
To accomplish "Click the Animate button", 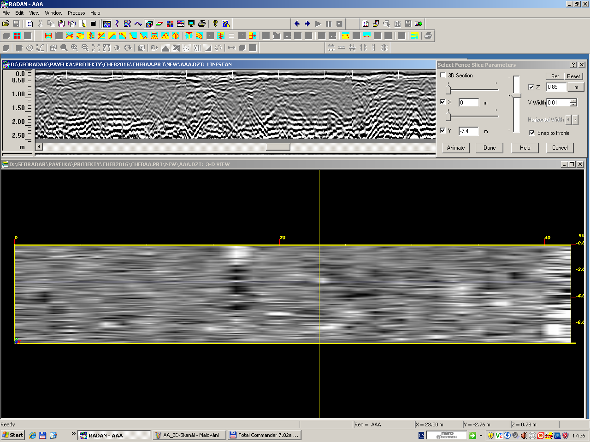I will [x=456, y=148].
